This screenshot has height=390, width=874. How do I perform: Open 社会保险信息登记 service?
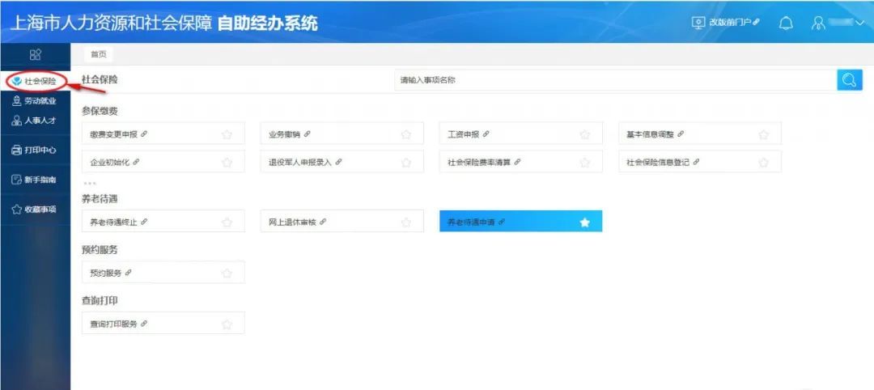click(700, 162)
